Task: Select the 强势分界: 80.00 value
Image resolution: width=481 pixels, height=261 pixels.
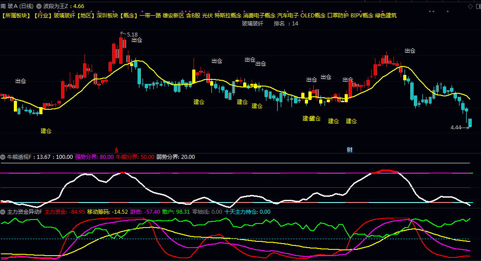Action: [x=94, y=157]
